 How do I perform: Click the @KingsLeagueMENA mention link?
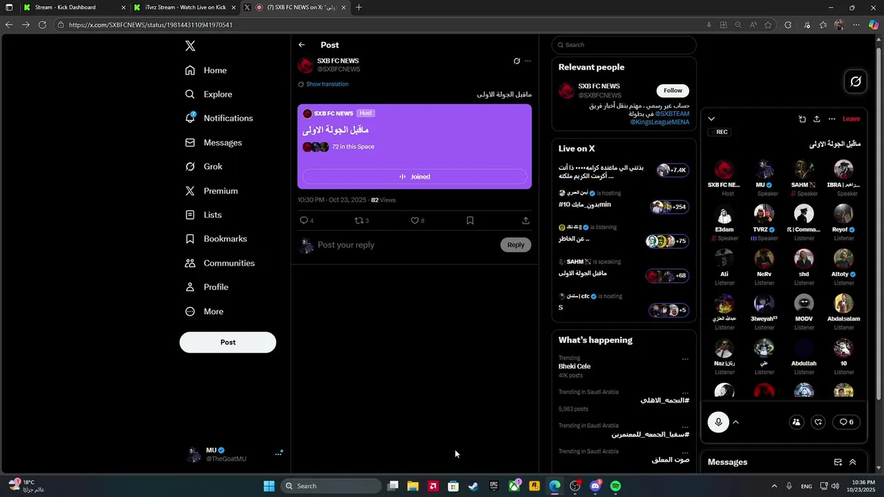click(660, 122)
